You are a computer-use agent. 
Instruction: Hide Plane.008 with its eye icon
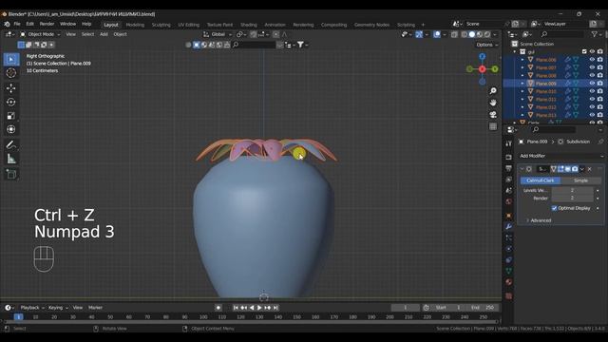592,76
